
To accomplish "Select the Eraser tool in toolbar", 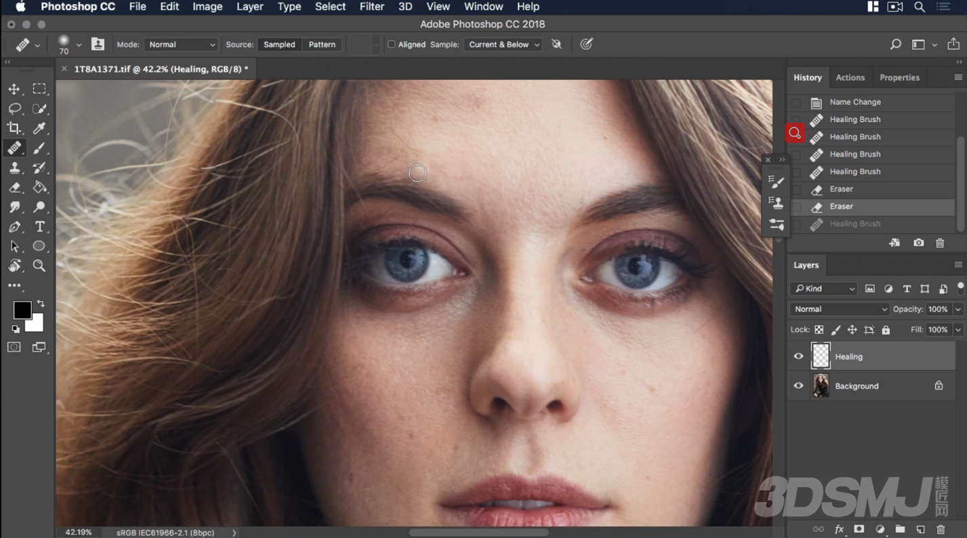I will pos(14,187).
